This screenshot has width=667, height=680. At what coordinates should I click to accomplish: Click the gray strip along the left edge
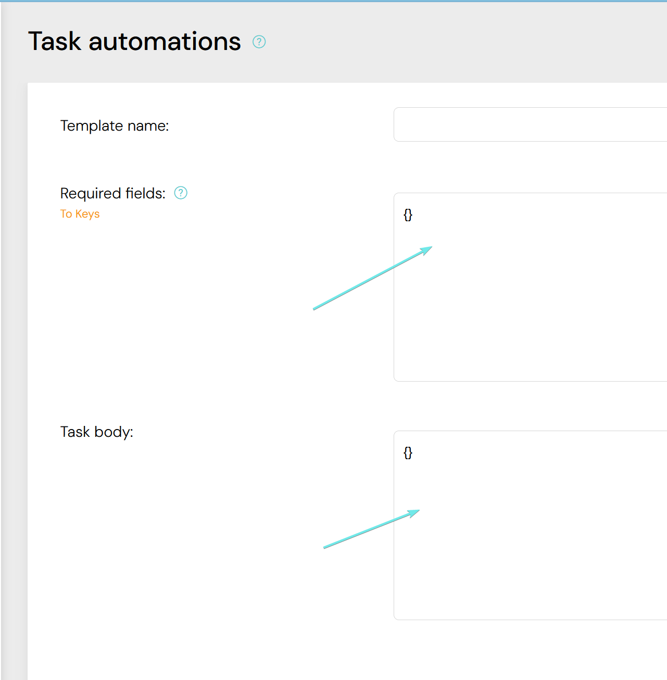tap(13, 364)
